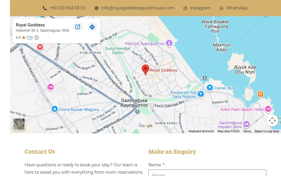The height and width of the screenshot is (176, 281).
Task: Click the pink hotel bed marker near Sivas Sk
Action: (51, 87)
